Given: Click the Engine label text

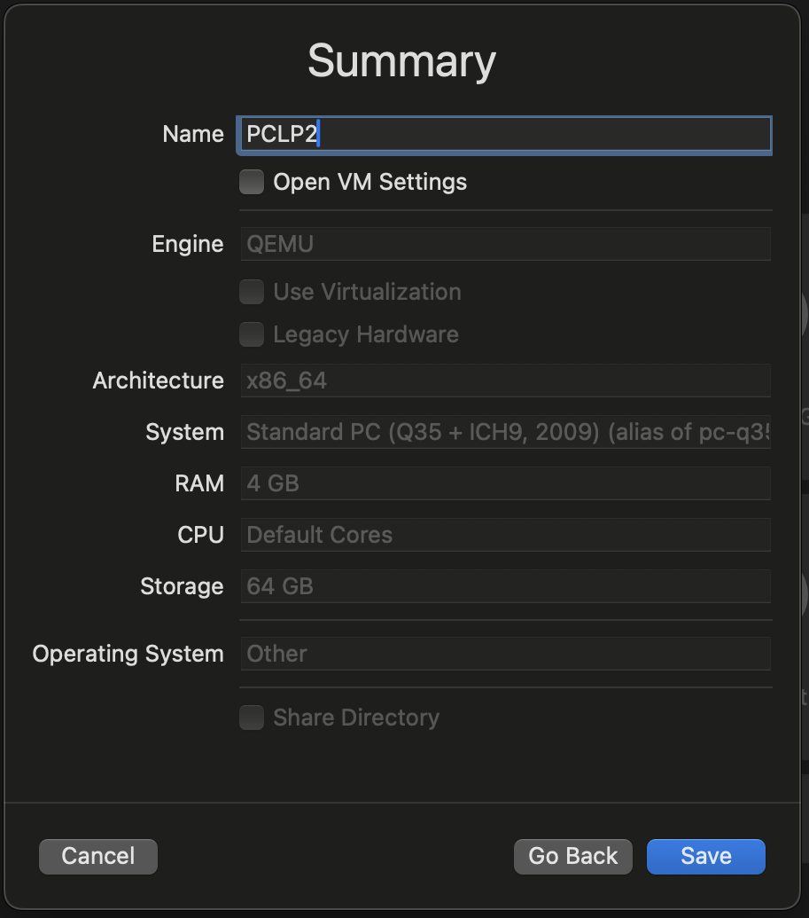Looking at the screenshot, I should pos(187,244).
